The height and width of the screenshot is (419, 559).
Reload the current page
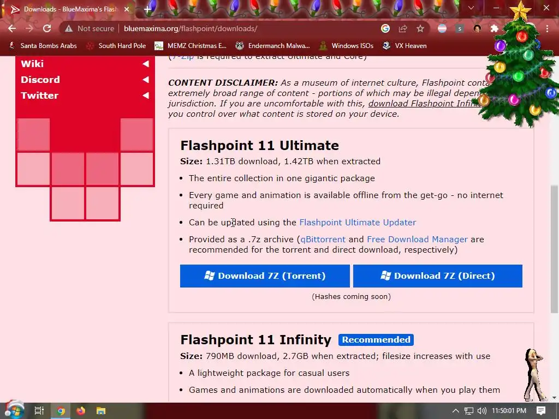[47, 28]
